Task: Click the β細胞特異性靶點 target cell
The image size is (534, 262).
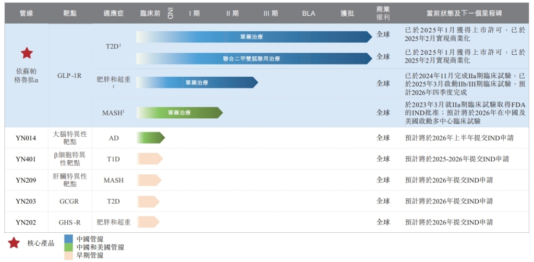Action: (x=70, y=159)
